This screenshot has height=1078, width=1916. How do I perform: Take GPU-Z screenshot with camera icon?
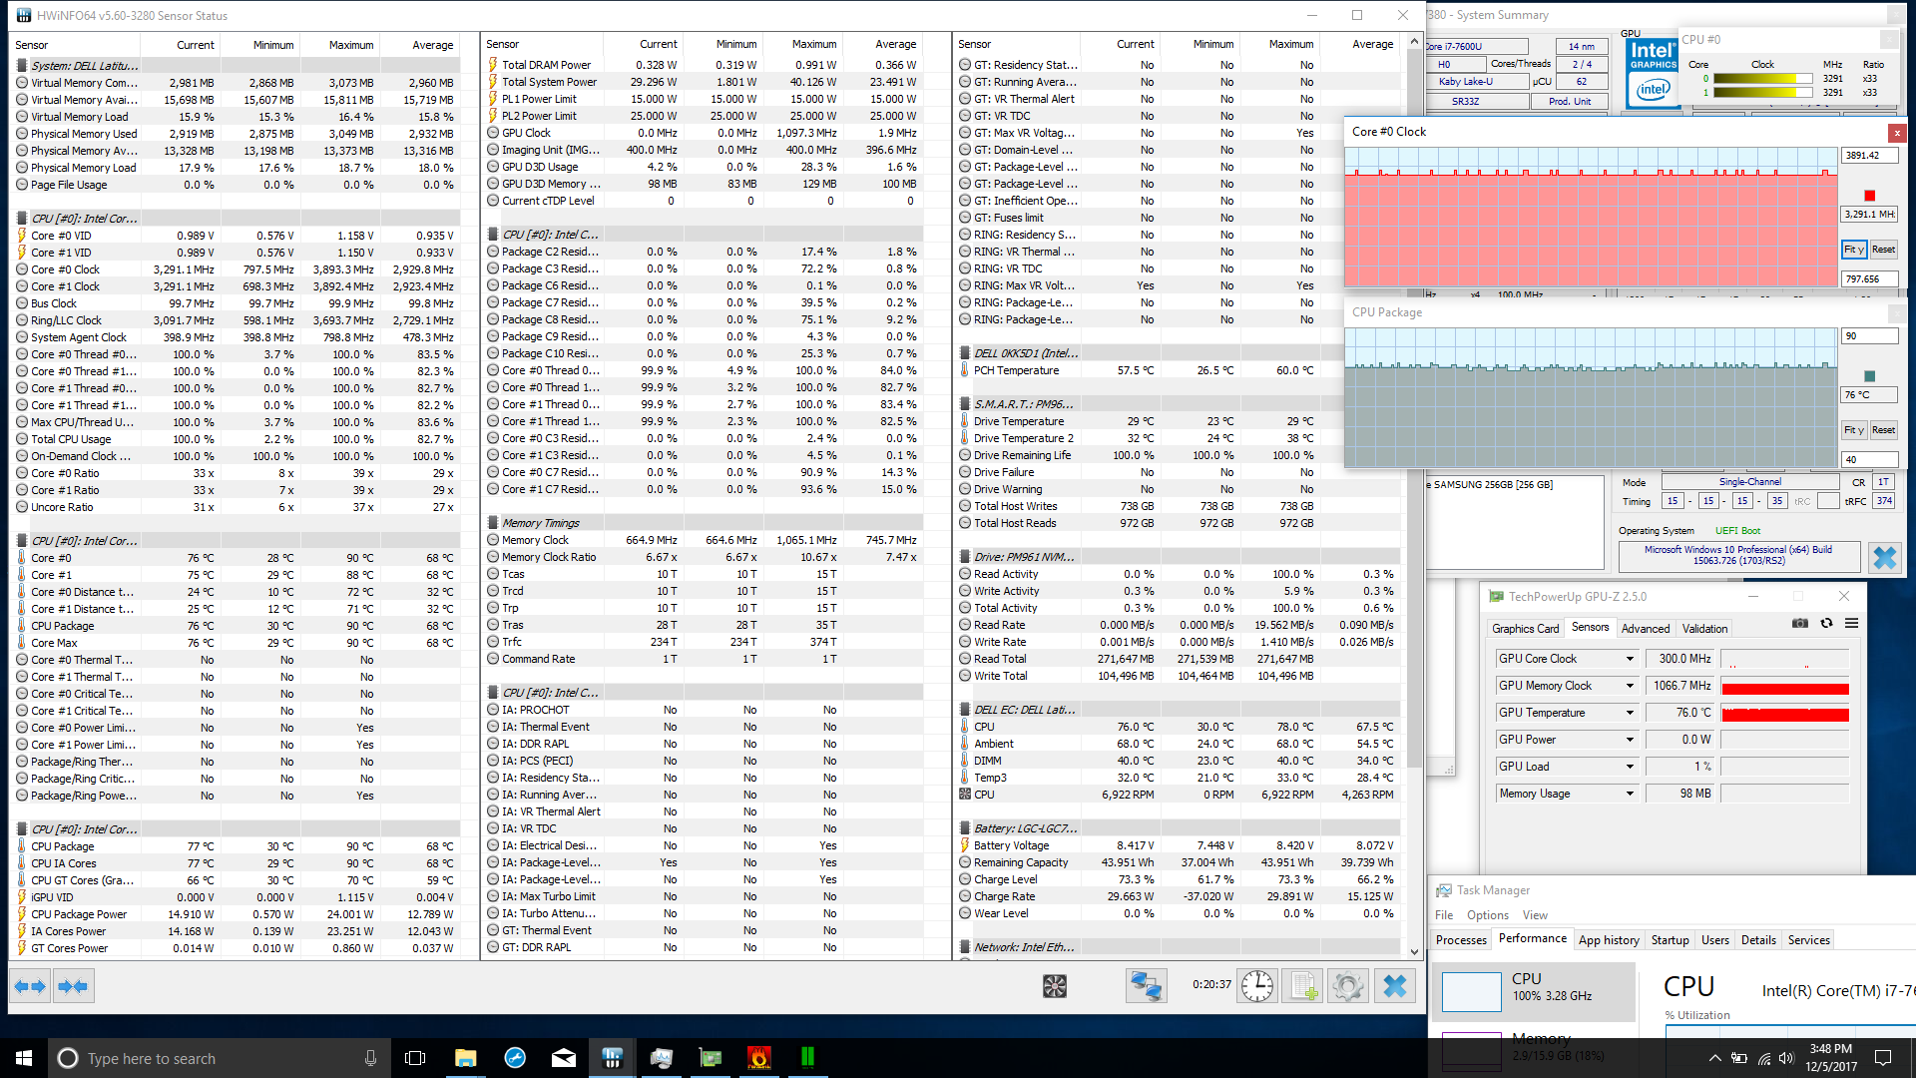pos(1799,624)
